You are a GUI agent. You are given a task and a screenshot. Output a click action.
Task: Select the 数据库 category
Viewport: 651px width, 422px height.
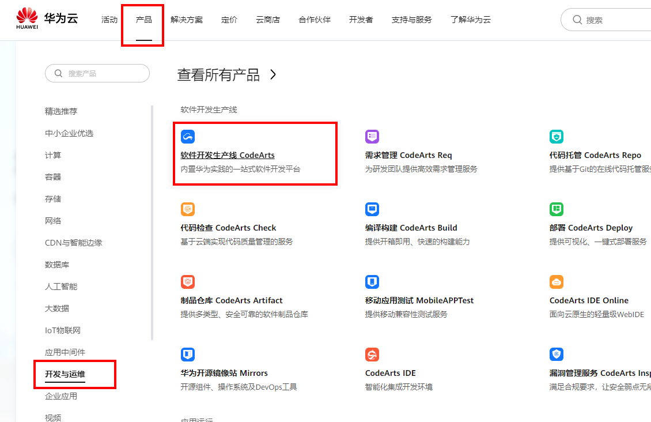pyautogui.click(x=57, y=265)
